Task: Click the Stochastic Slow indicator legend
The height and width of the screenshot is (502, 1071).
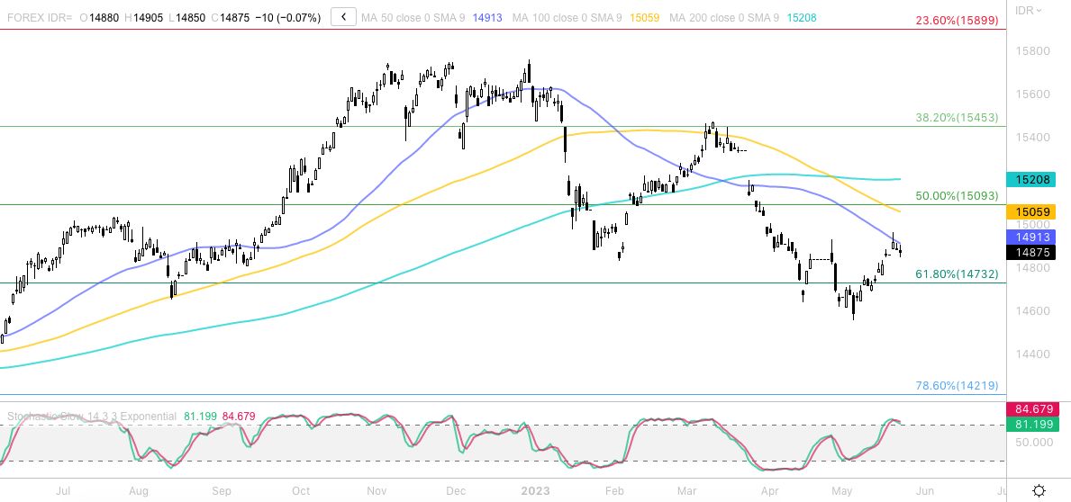Action: 92,417
